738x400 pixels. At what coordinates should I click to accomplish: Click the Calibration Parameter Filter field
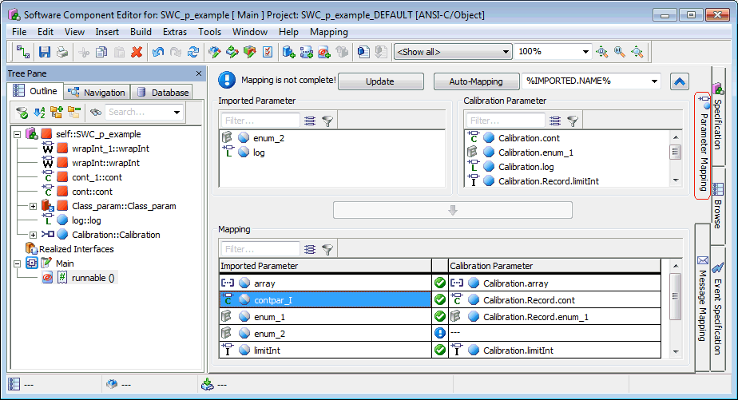click(x=506, y=121)
